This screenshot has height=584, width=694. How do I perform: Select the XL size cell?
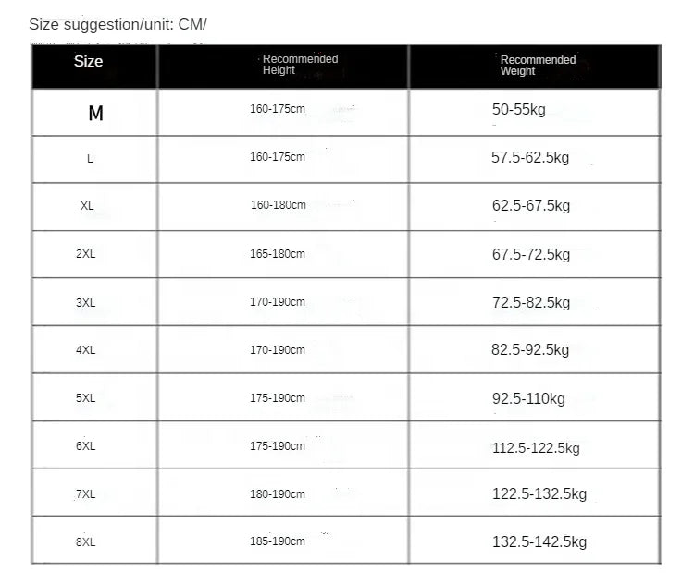click(87, 206)
